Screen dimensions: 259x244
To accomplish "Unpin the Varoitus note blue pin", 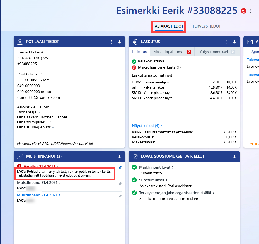I will click(x=120, y=167).
